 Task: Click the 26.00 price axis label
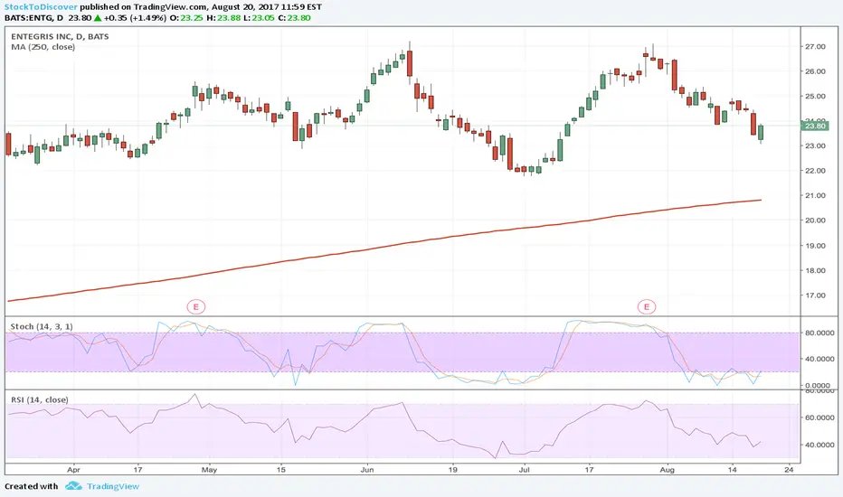pos(815,71)
